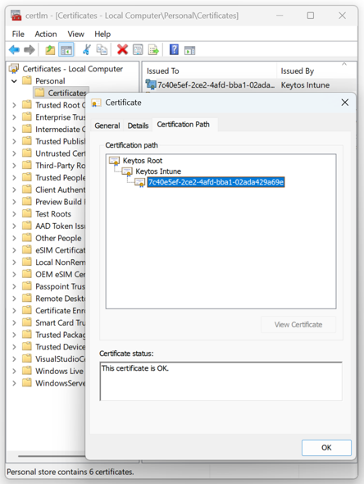Click the Copy toolbar icon
The image size is (364, 484).
(102, 50)
